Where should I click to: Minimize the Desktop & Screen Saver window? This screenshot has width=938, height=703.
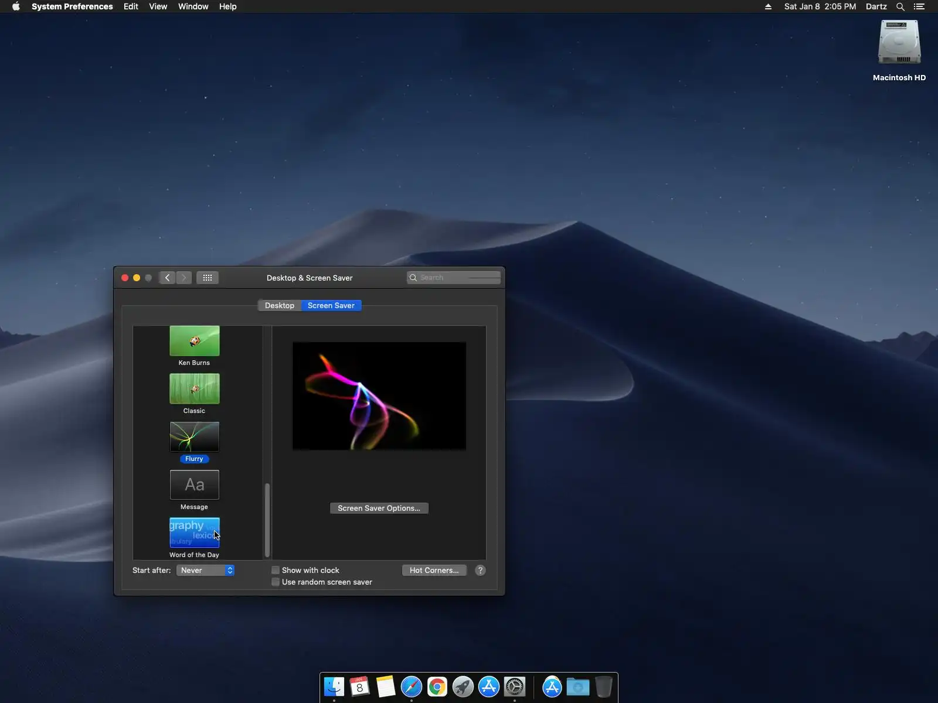[137, 278]
